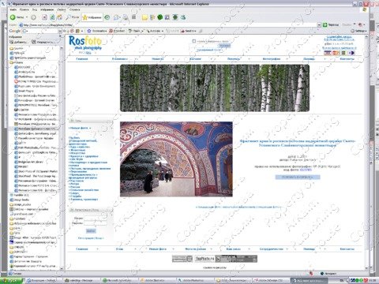Click the login name input field
The height and width of the screenshot is (284, 379).
coord(96,219)
